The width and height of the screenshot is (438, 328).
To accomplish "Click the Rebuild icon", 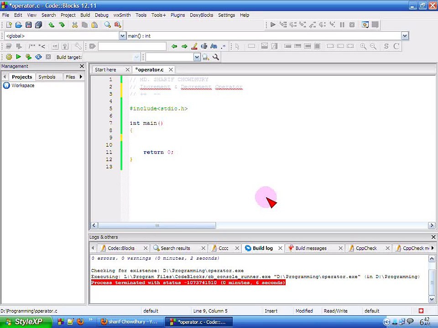I will click(x=38, y=57).
